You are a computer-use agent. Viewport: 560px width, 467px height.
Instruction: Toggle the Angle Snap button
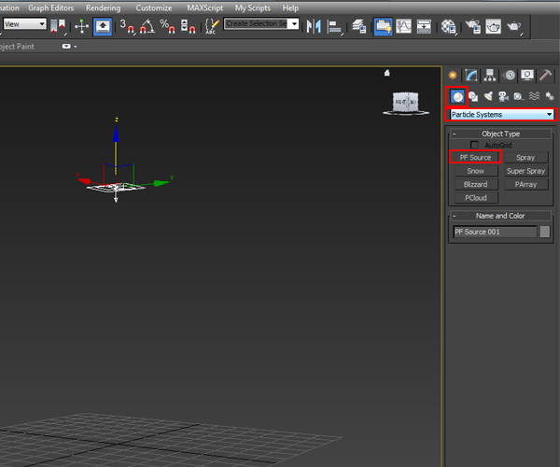[x=147, y=26]
